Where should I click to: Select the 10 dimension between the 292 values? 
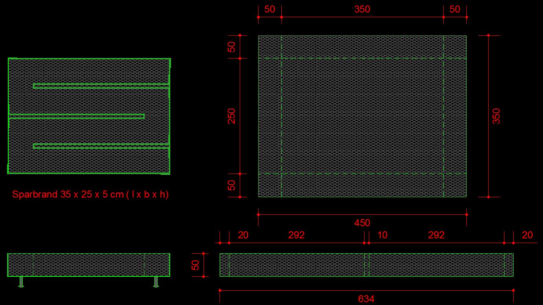[x=382, y=235]
